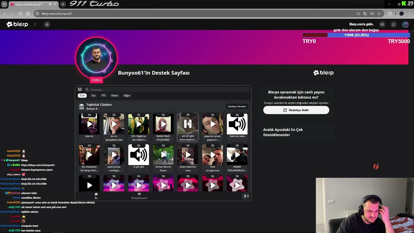Go forward in browser history
This screenshot has height=233, width=414.
click(12, 14)
